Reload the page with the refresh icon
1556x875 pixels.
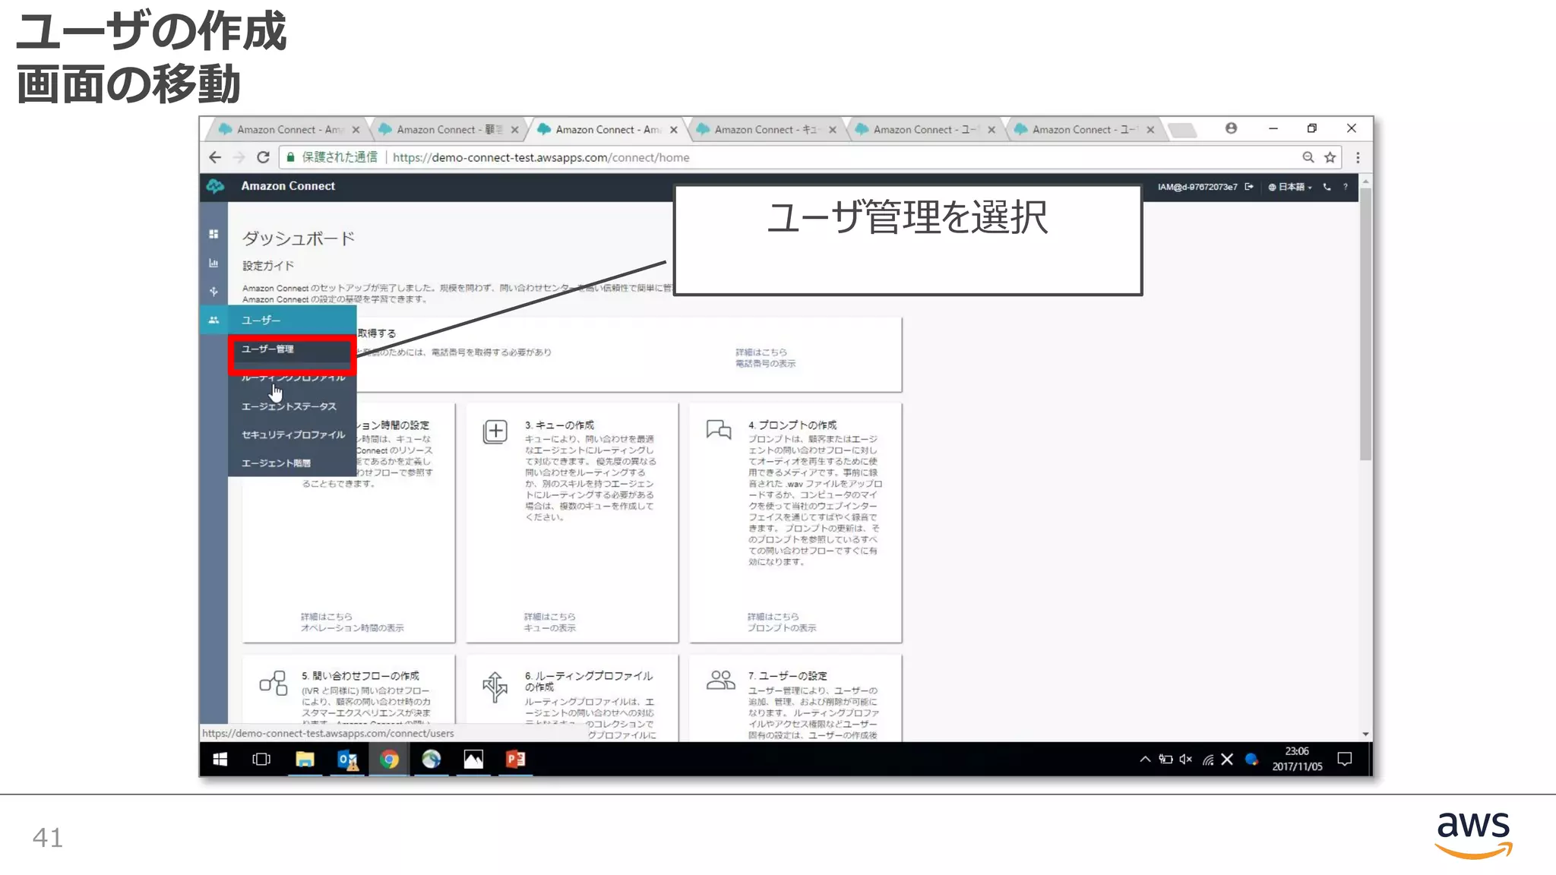point(263,157)
